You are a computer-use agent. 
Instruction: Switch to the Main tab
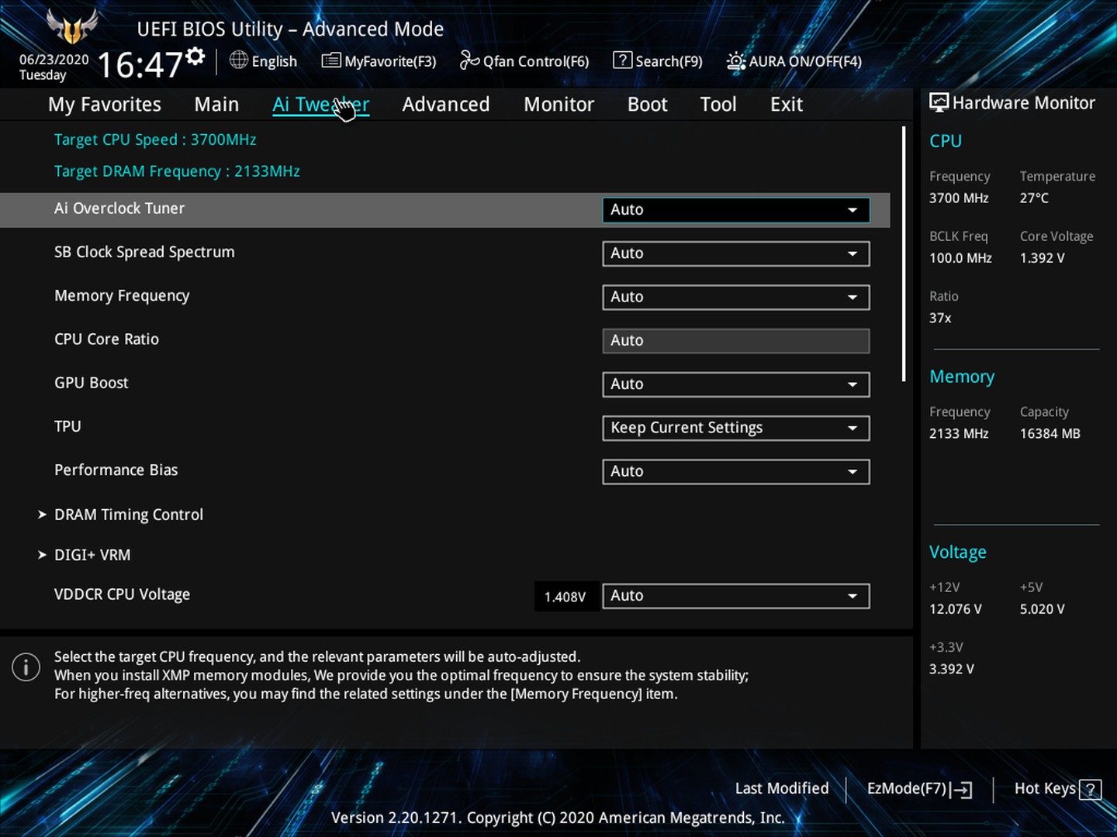click(216, 105)
